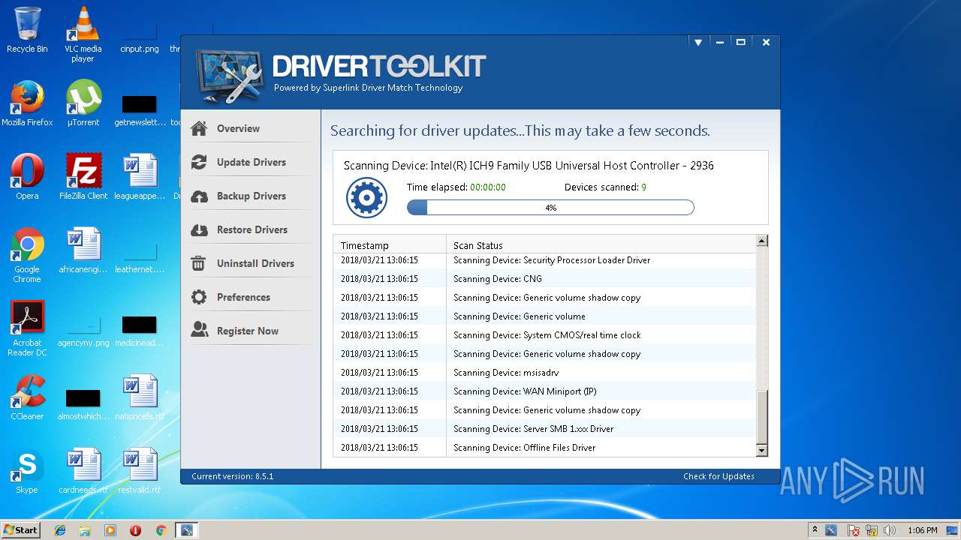This screenshot has height=540, width=961.
Task: Click the Start button
Action: point(20,530)
